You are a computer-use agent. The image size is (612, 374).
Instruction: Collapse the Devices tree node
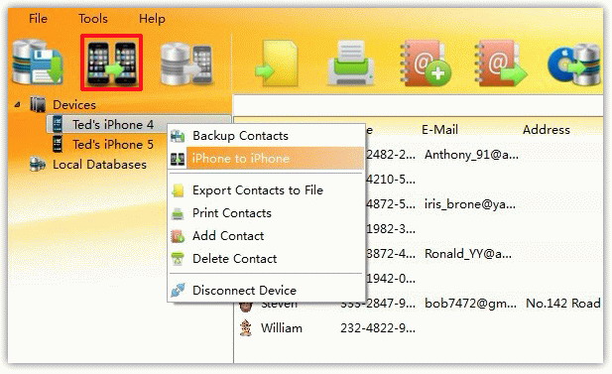[18, 104]
